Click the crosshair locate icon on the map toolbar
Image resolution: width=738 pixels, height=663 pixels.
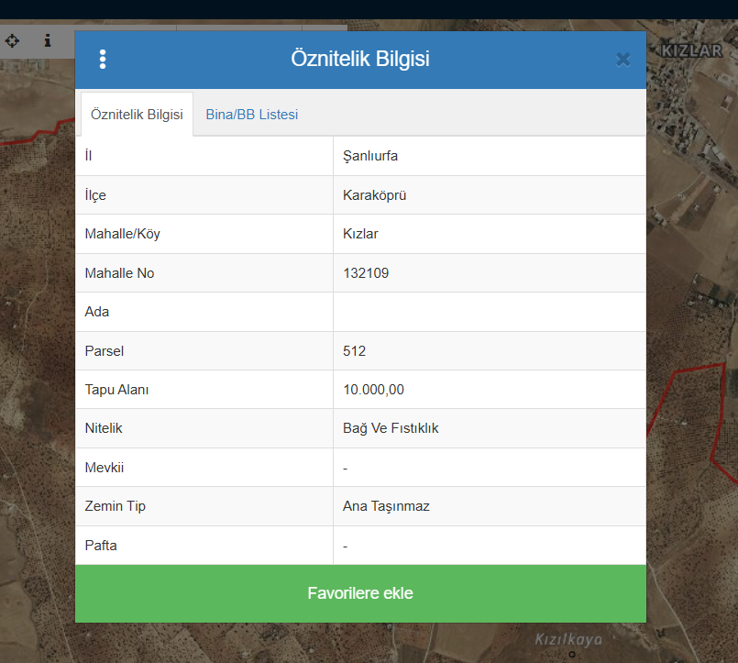(13, 41)
